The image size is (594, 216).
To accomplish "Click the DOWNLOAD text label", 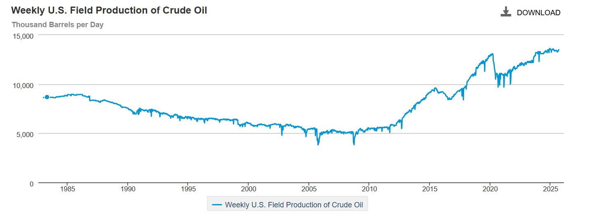I will [x=538, y=13].
